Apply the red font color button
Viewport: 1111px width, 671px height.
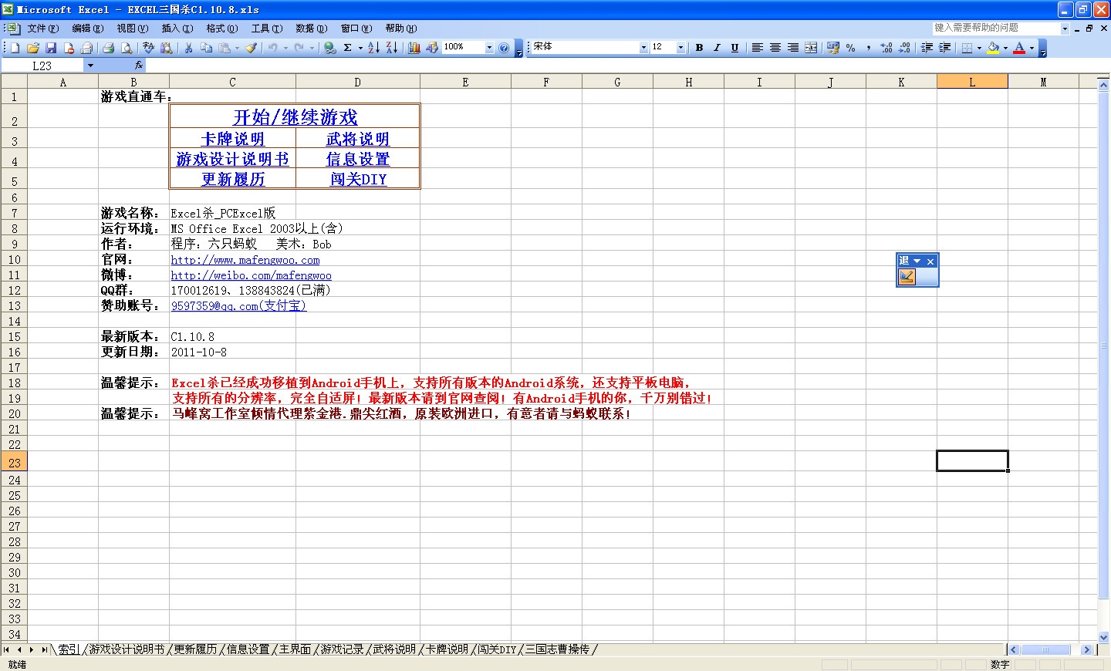(1019, 48)
